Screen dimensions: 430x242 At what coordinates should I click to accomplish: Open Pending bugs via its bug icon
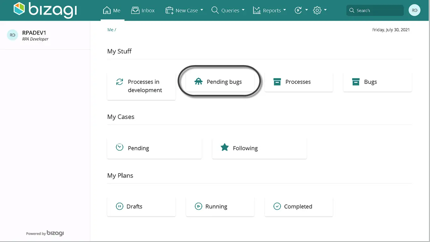198,82
